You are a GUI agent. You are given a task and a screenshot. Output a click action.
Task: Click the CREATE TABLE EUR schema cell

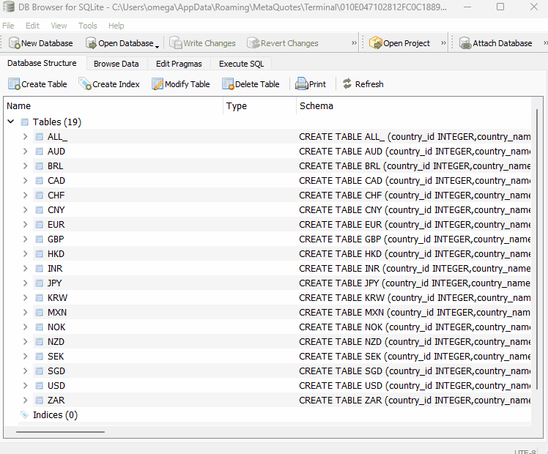[x=414, y=225]
